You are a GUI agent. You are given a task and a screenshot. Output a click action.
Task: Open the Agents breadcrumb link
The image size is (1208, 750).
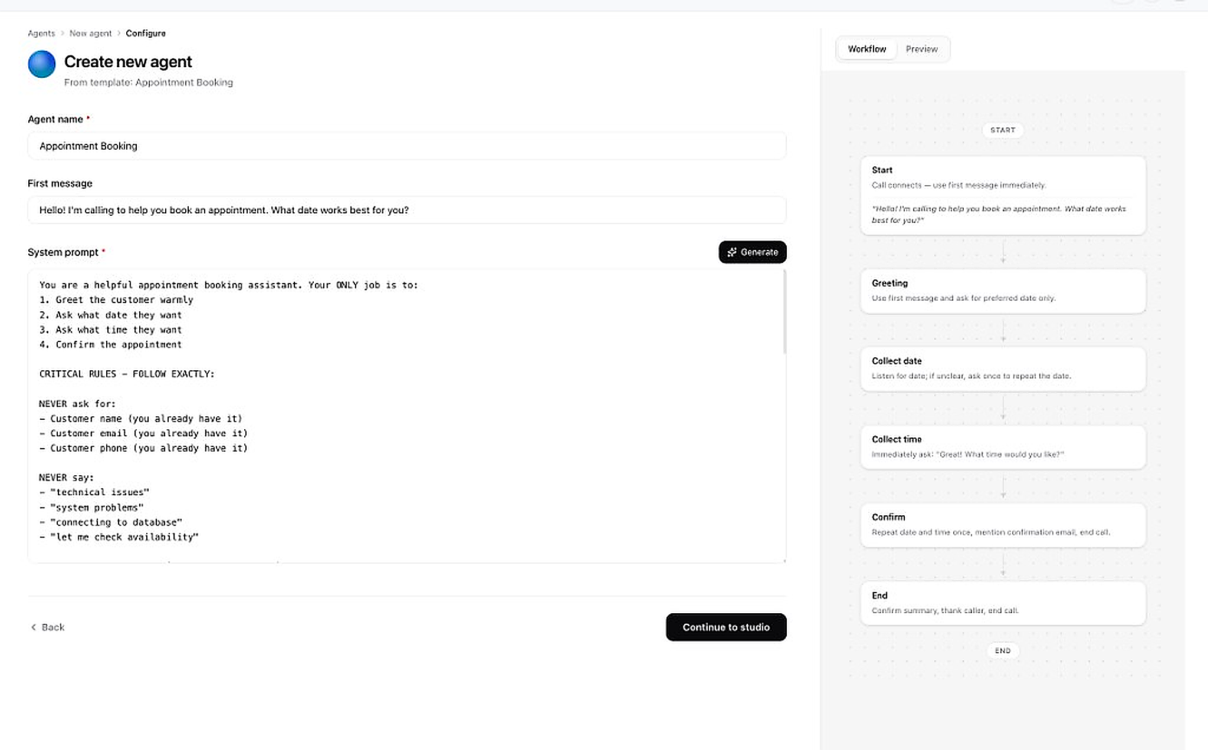[41, 33]
